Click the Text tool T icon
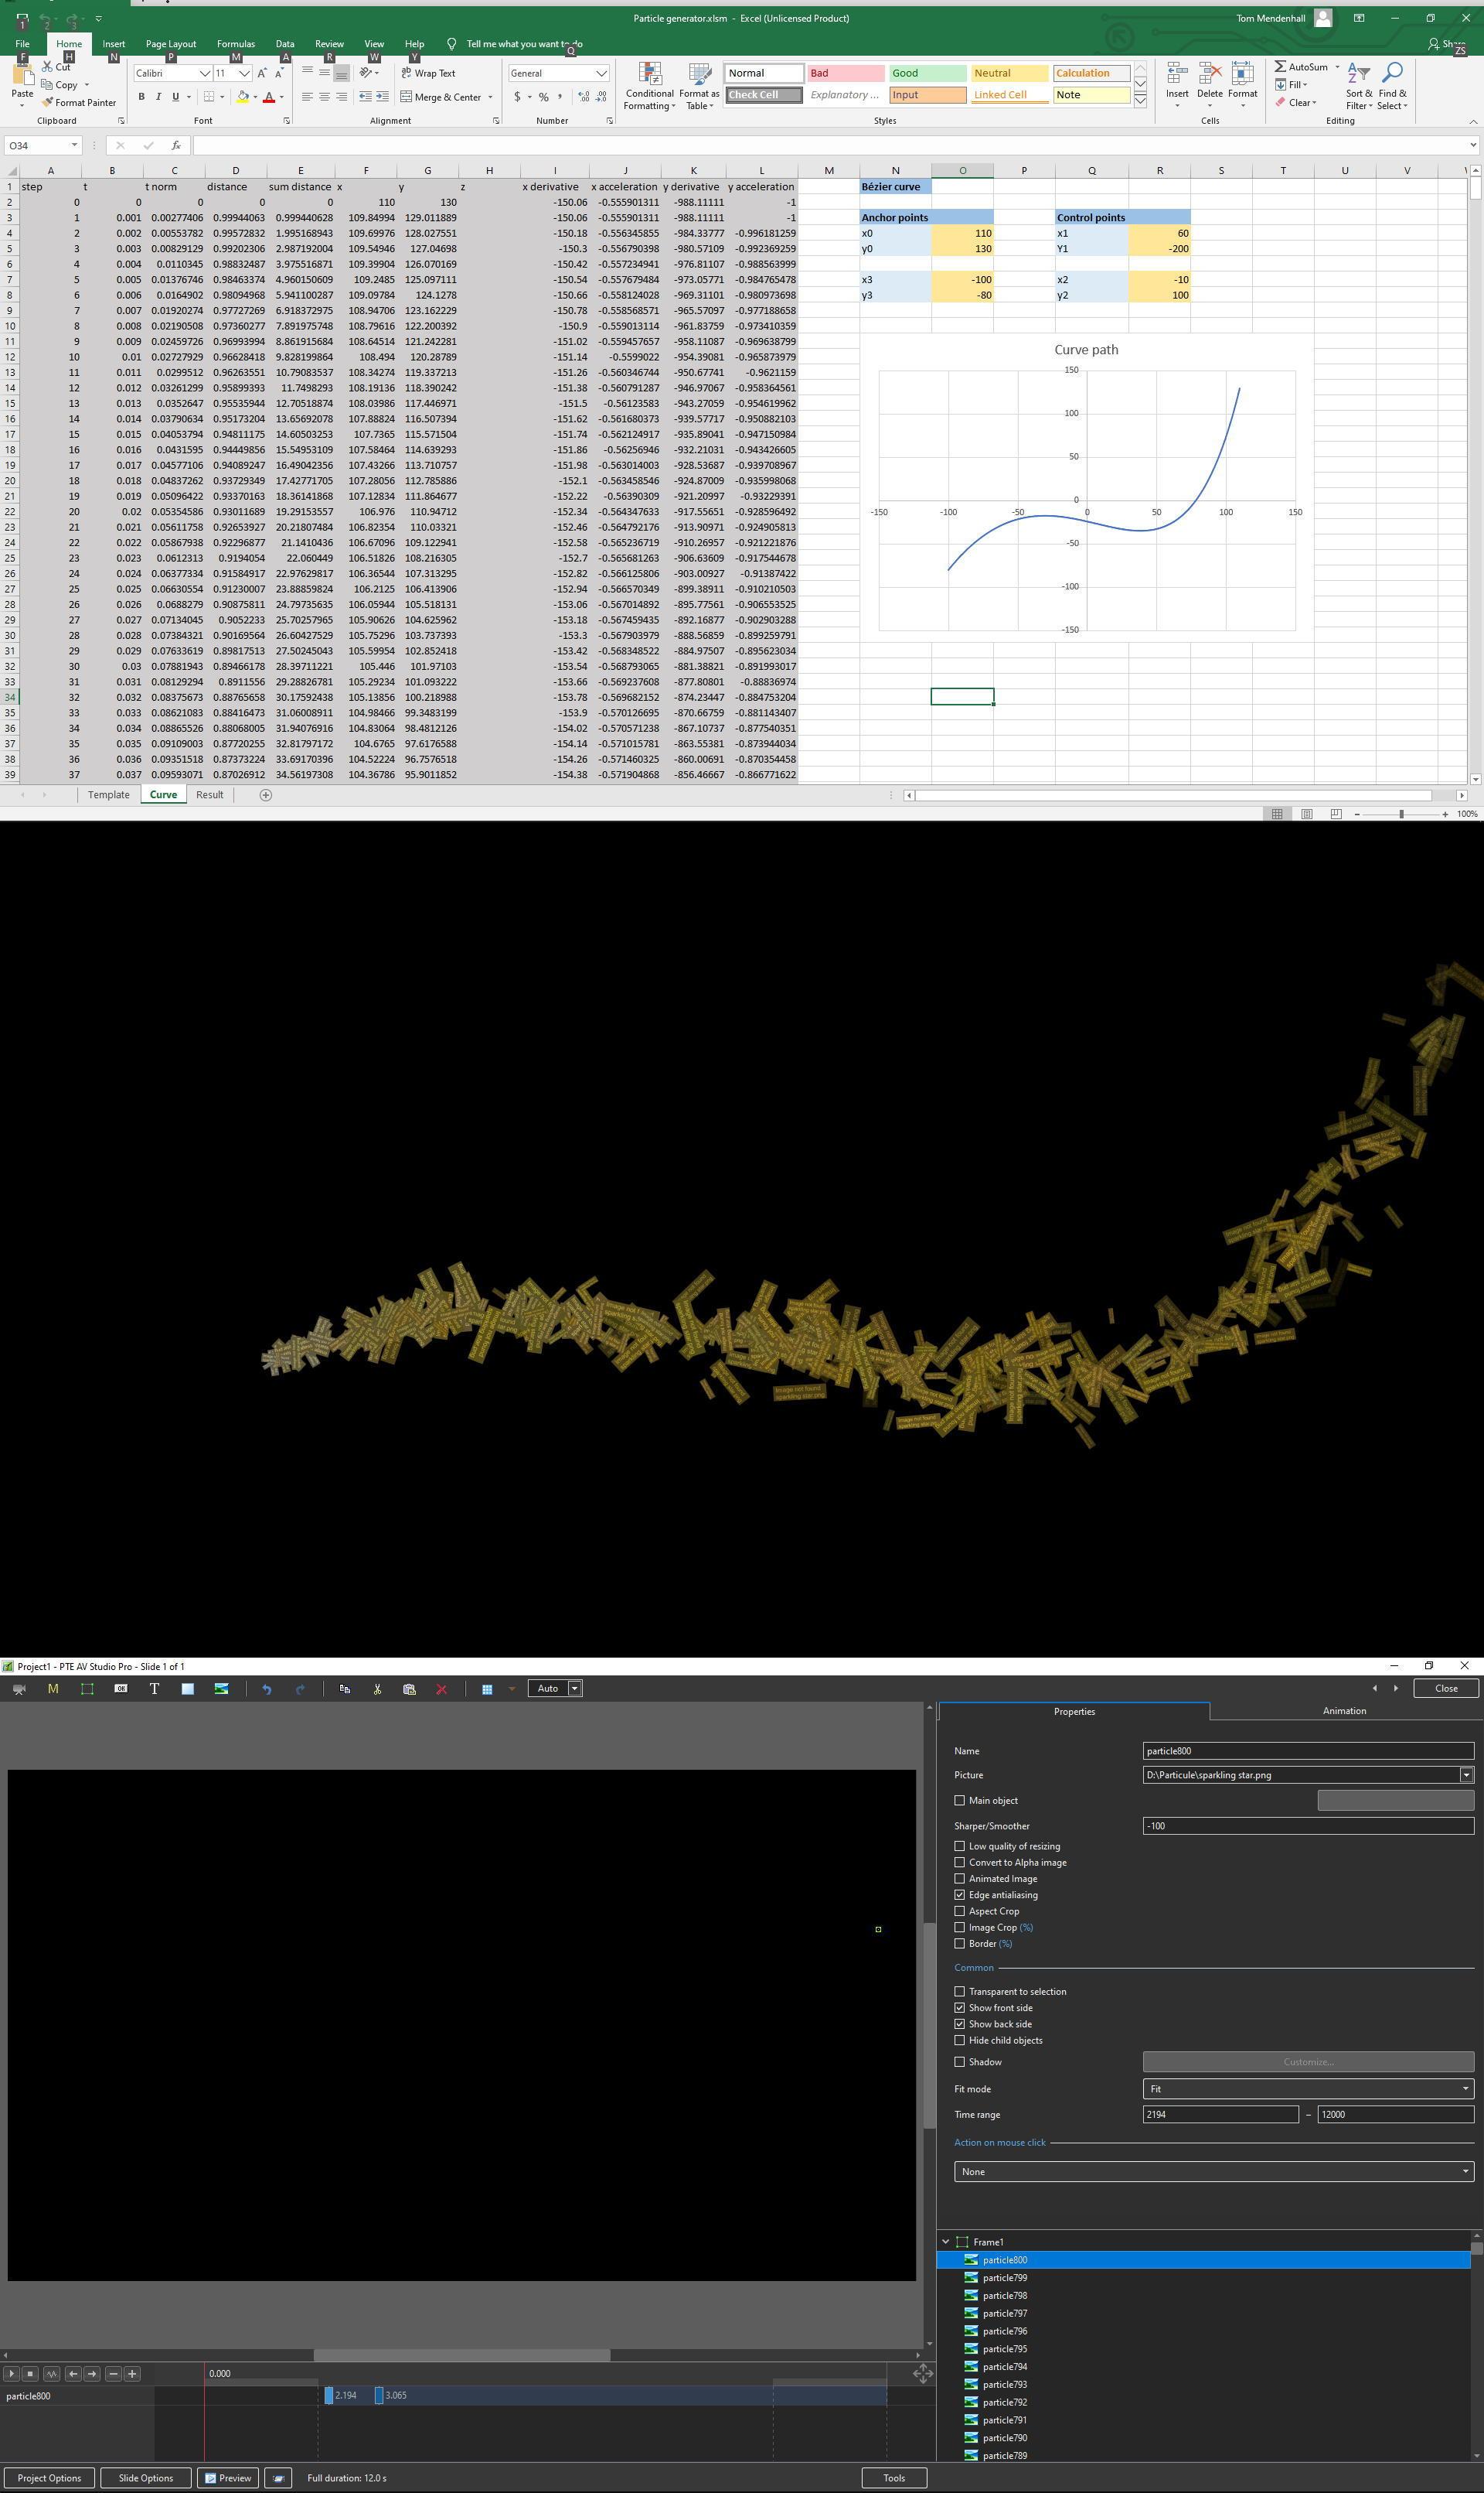Viewport: 1484px width, 2493px height. (154, 1689)
